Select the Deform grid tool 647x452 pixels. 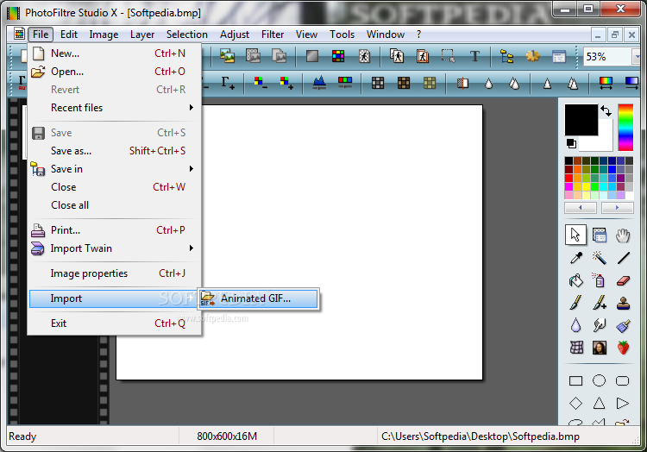click(576, 348)
